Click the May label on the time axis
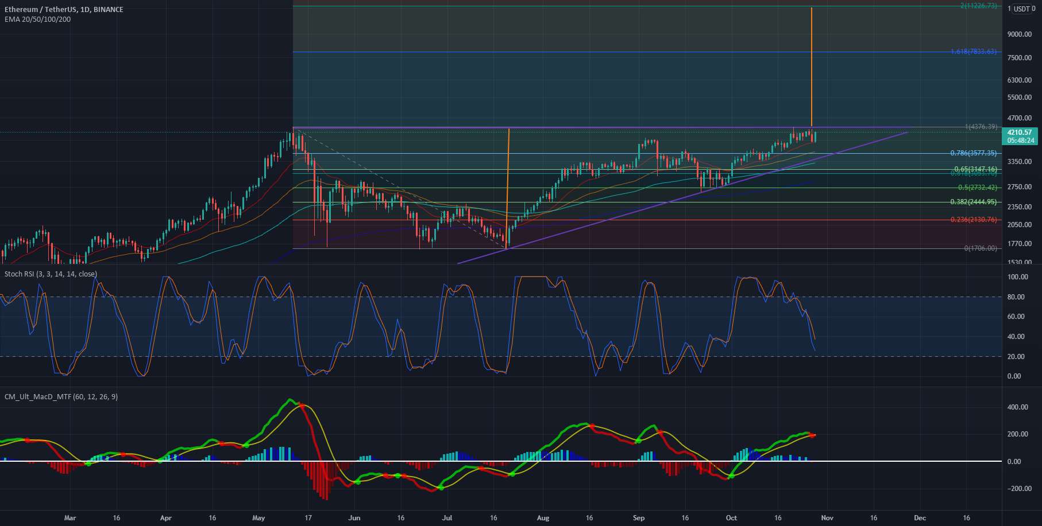This screenshot has width=1042, height=526. [258, 518]
